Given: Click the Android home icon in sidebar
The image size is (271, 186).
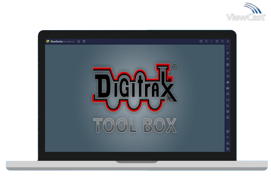Looking at the screenshot, I should pyautogui.click(x=228, y=143).
